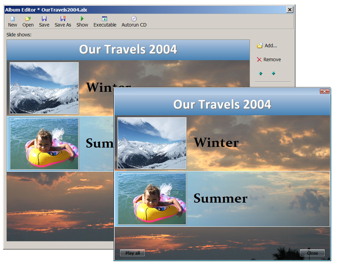The image size is (340, 272).
Task: Remove the selected slide show
Action: click(269, 60)
